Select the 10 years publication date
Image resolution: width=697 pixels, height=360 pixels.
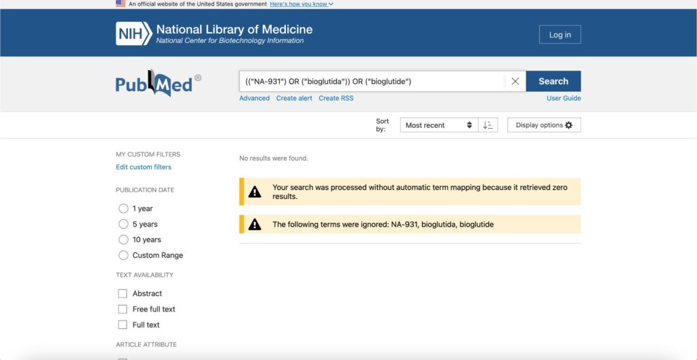[123, 240]
